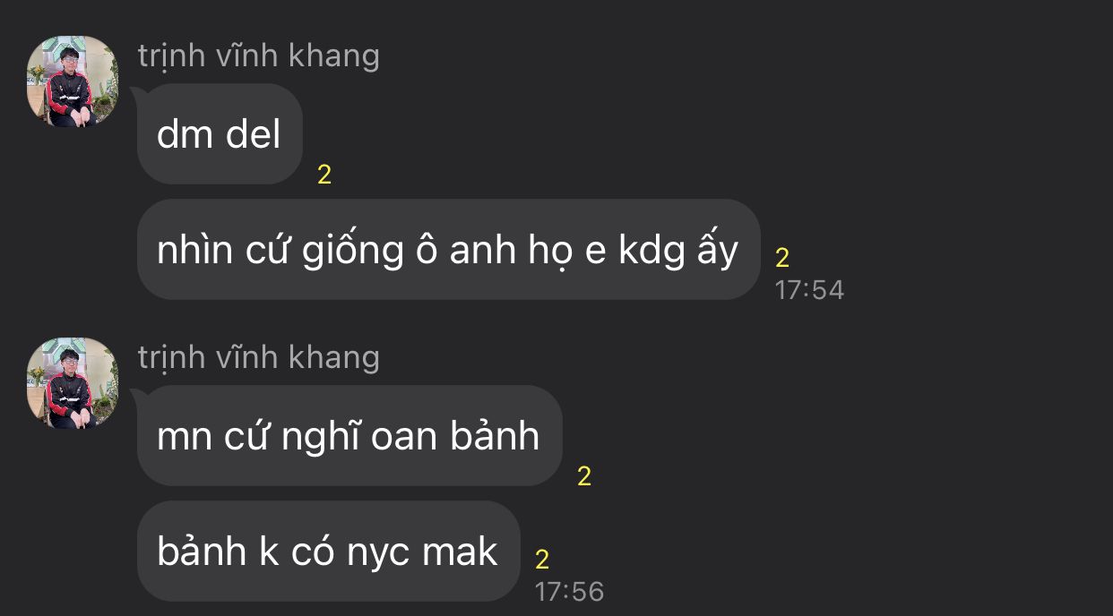
Task: Select the "bảnh k có nyc mak" message
Action: click(328, 551)
